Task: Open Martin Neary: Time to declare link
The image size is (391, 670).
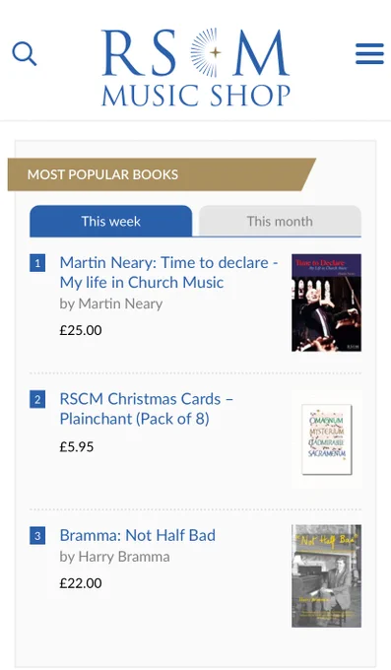Action: [x=168, y=272]
